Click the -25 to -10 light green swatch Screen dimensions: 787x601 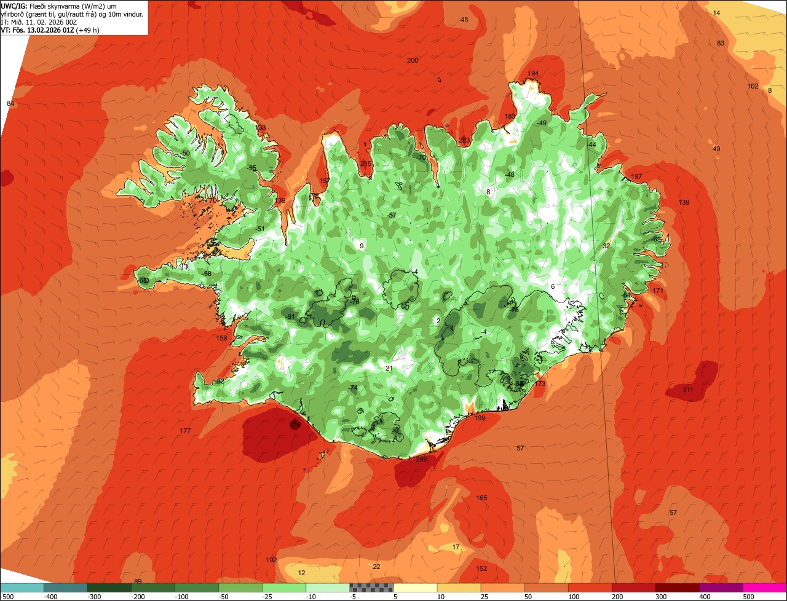point(284,587)
